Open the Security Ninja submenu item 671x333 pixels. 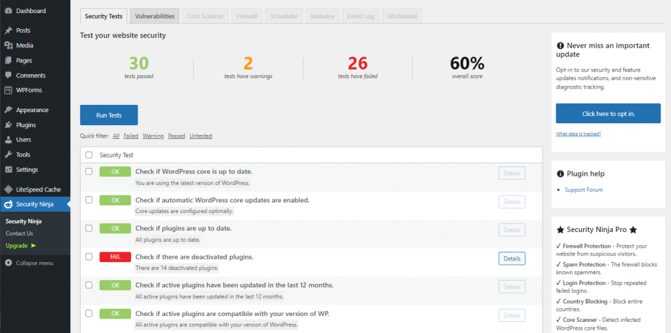[24, 222]
